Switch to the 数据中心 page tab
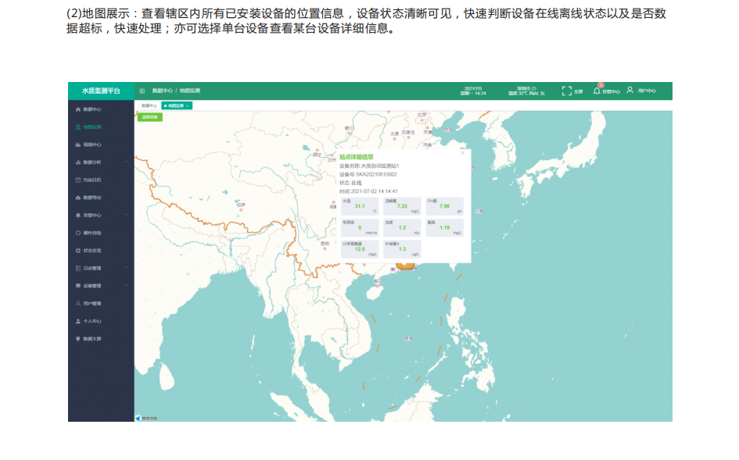The image size is (739, 460). 149,105
